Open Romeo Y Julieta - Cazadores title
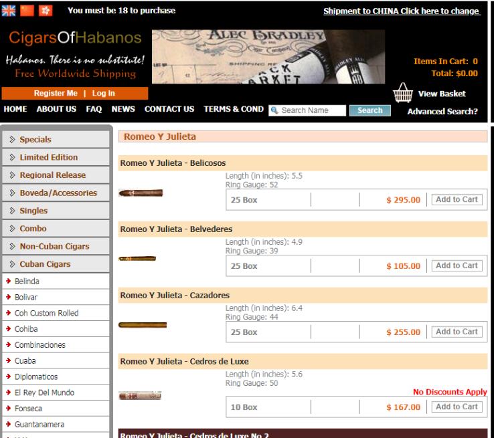 [175, 295]
